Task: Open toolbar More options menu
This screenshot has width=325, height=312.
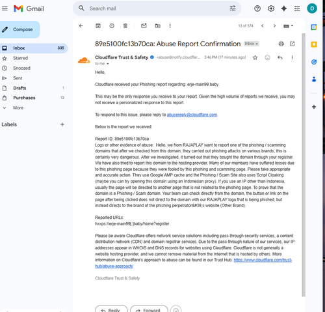Action: (x=170, y=26)
